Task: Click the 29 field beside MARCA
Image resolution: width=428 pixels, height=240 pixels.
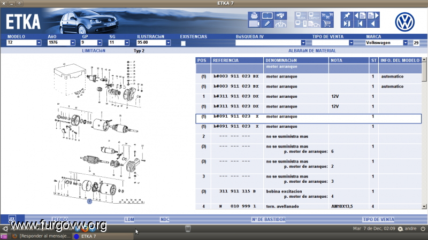Action: (x=416, y=43)
